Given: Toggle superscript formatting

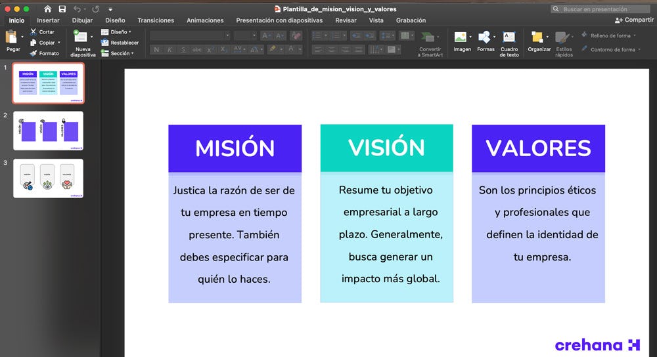Looking at the screenshot, I should pyautogui.click(x=210, y=49).
